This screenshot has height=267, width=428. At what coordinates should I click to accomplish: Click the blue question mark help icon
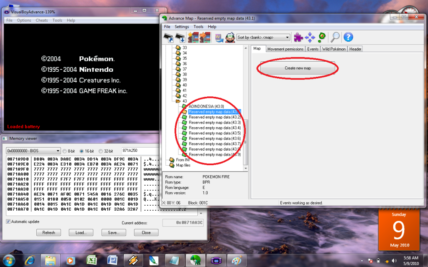click(348, 37)
